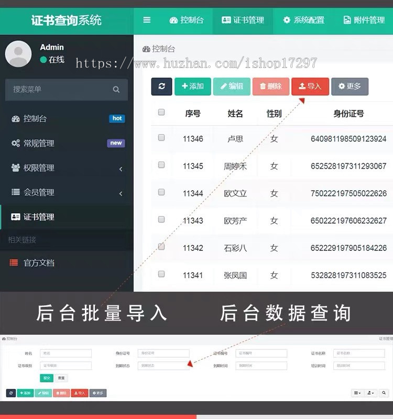Click the 培训时间 input field in the search form
This screenshot has height=419, width=393.
click(x=359, y=366)
